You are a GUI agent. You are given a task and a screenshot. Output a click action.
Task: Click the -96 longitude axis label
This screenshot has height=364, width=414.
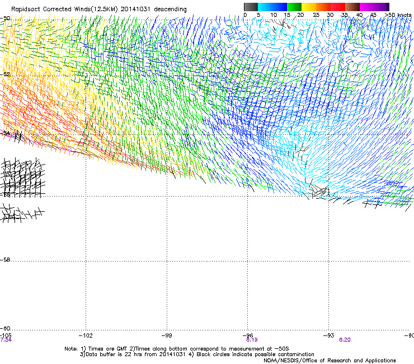pyautogui.click(x=248, y=335)
